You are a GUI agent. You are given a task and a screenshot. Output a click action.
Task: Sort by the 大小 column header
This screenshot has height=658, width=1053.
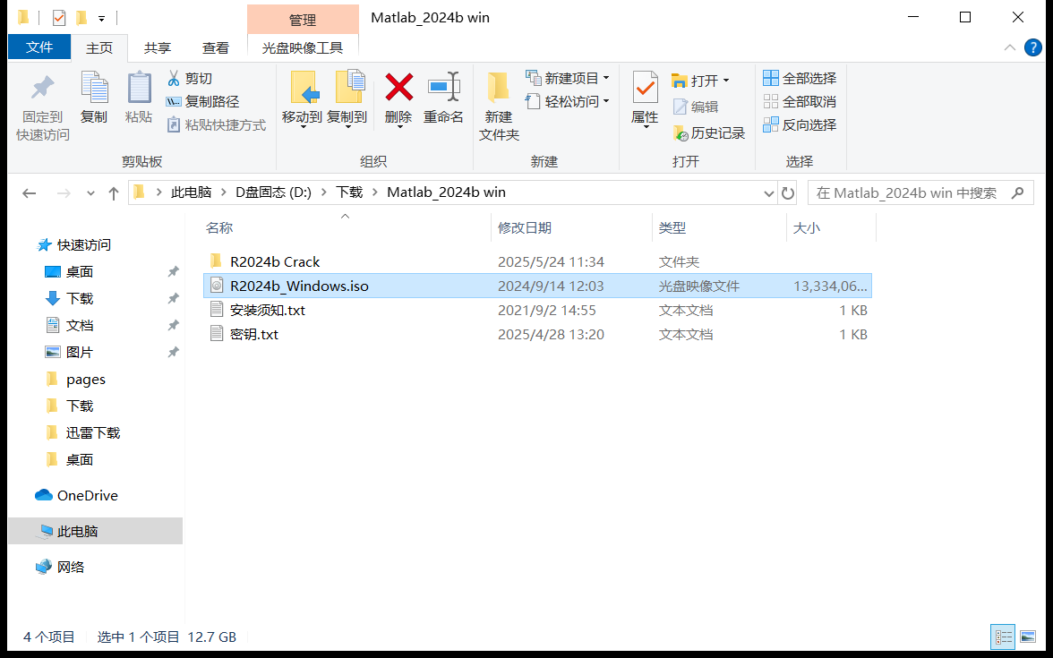807,227
